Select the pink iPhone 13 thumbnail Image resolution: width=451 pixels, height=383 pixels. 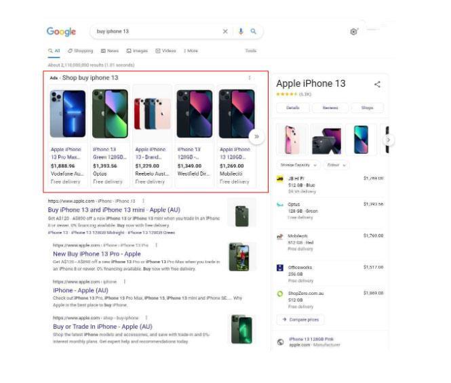click(x=292, y=140)
